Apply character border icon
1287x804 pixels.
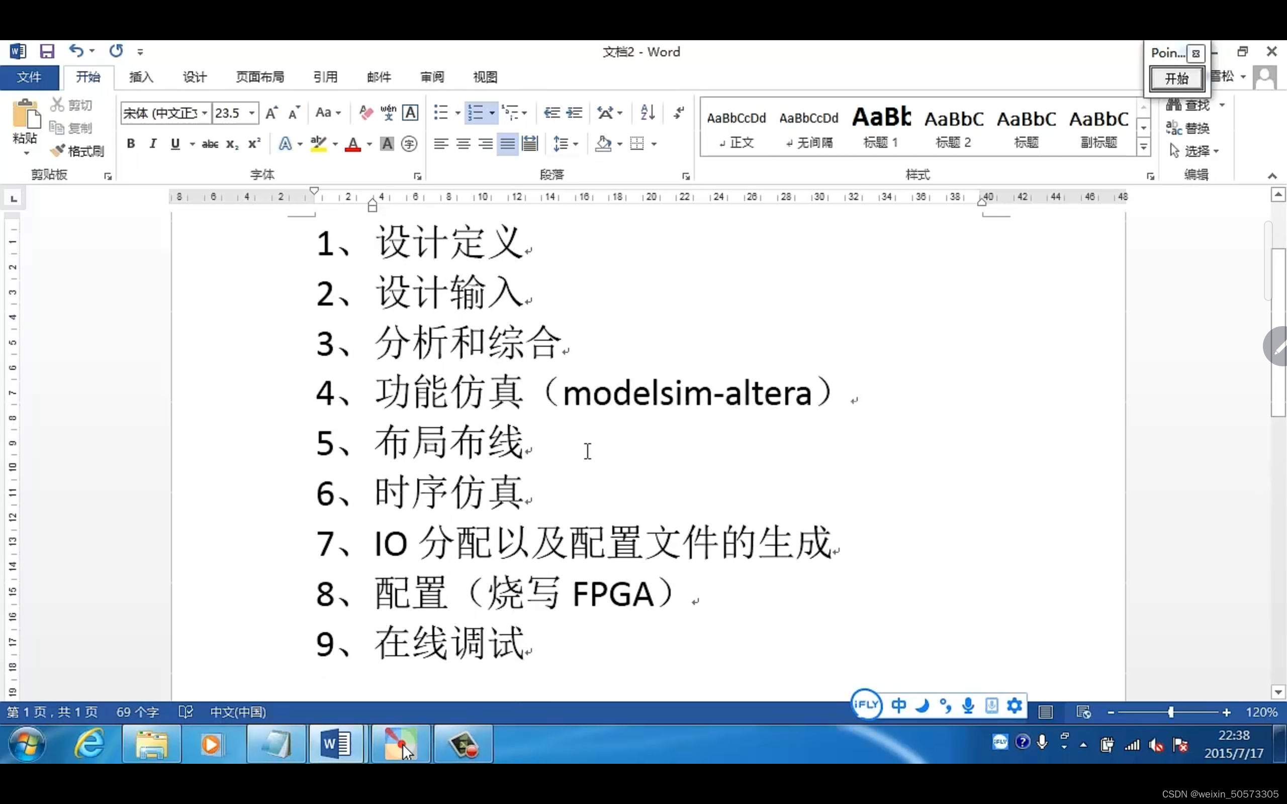[x=410, y=113]
